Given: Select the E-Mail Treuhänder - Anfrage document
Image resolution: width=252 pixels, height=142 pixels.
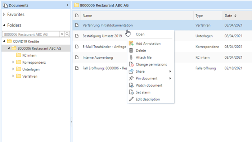Looking at the screenshot, I should pos(104,47).
